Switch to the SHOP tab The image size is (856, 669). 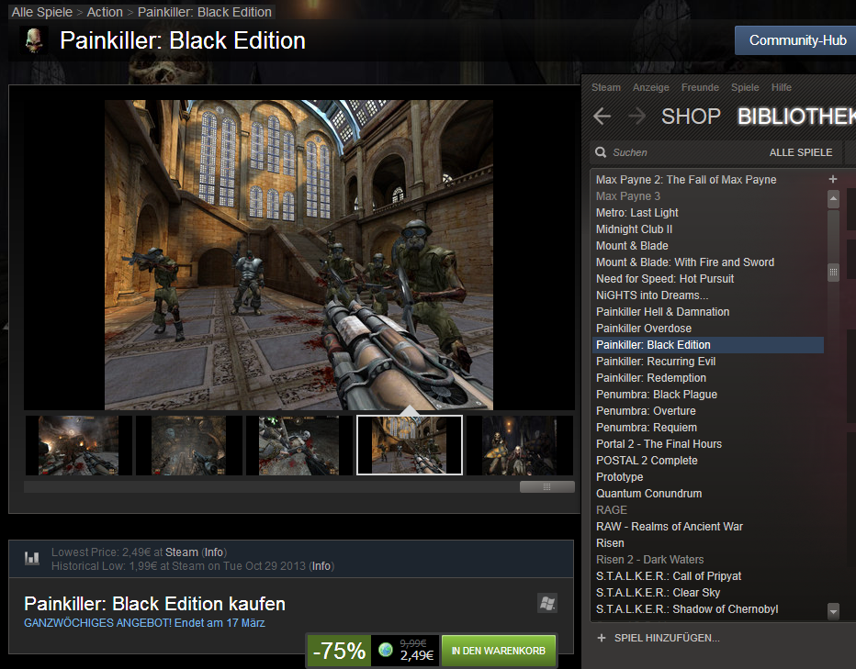tap(691, 117)
